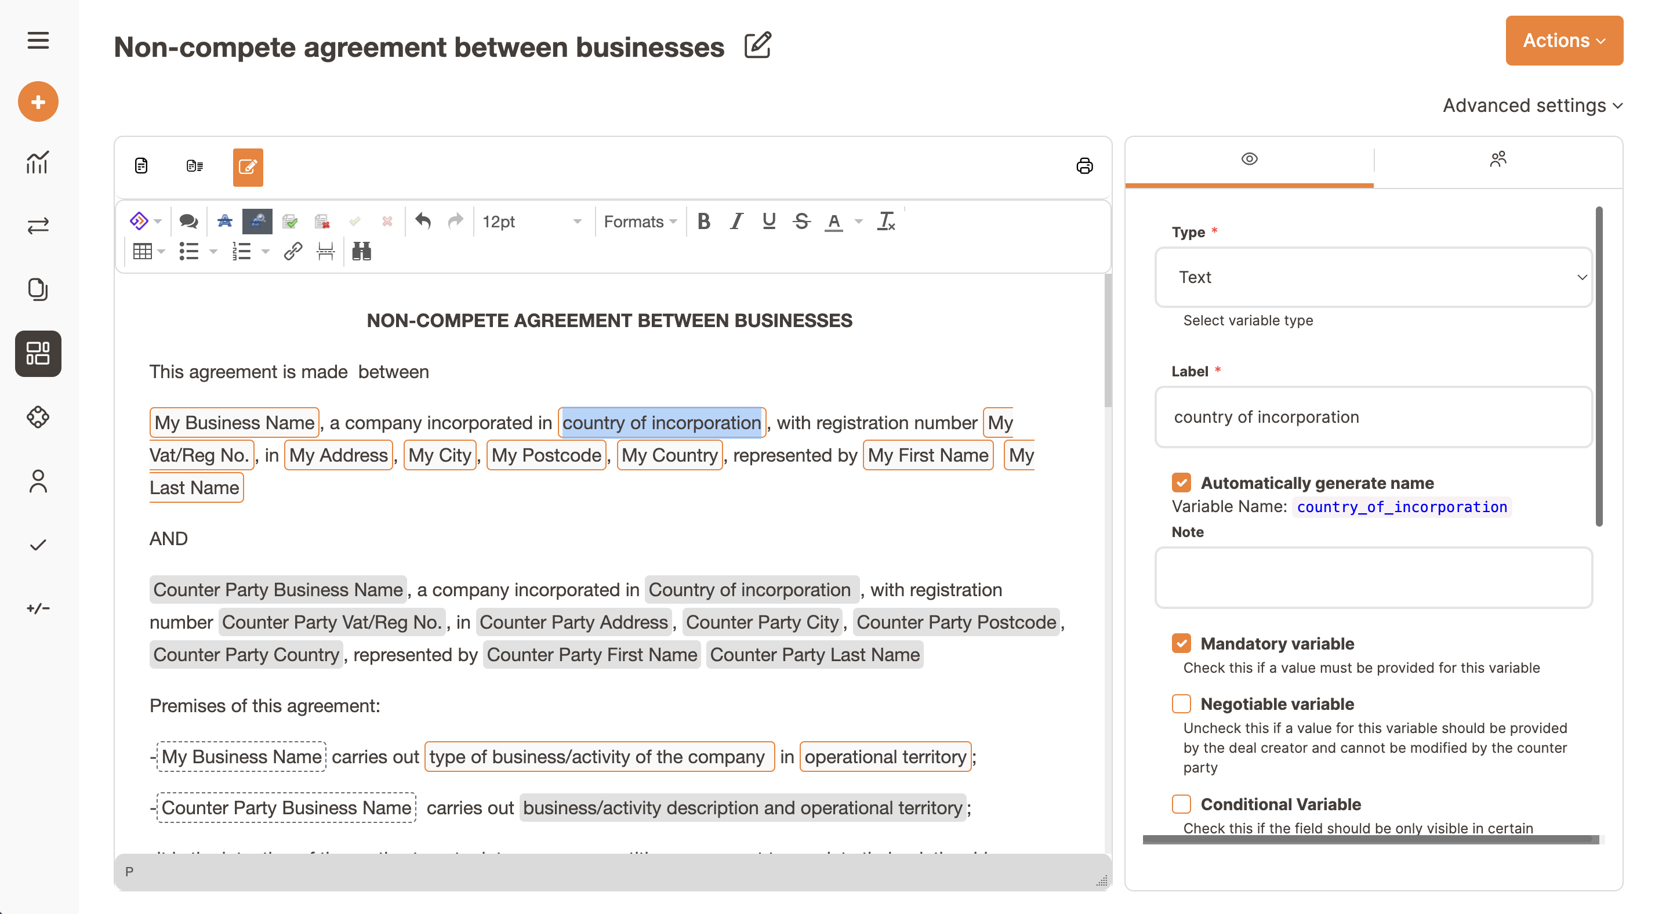The width and height of the screenshot is (1655, 914).
Task: Add a comment with speech bubbles icon
Action: [188, 221]
